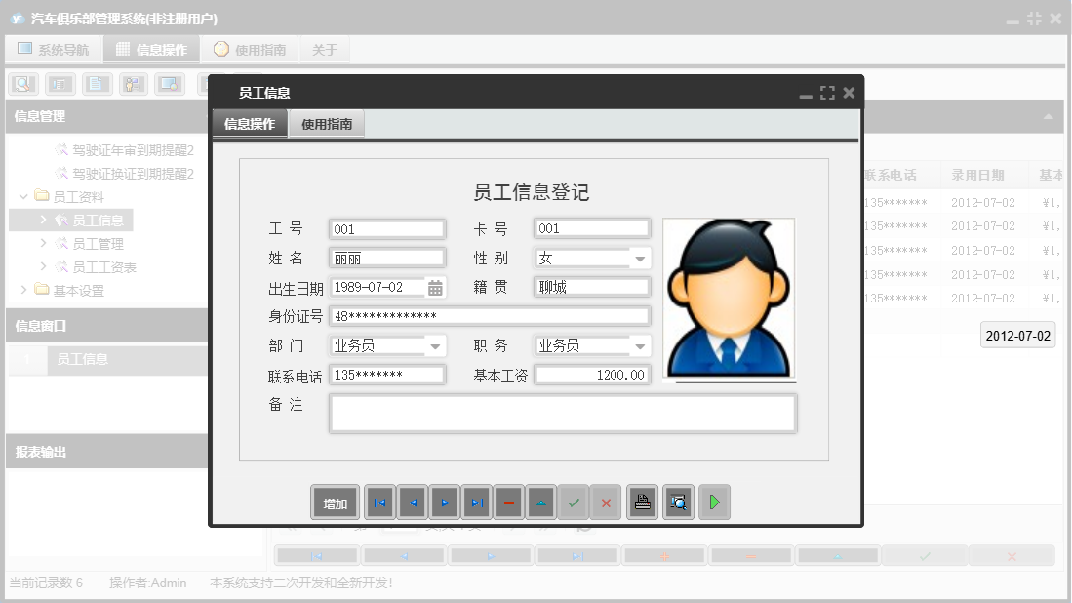
Task: Go to first record in employee dialog
Action: 380,502
